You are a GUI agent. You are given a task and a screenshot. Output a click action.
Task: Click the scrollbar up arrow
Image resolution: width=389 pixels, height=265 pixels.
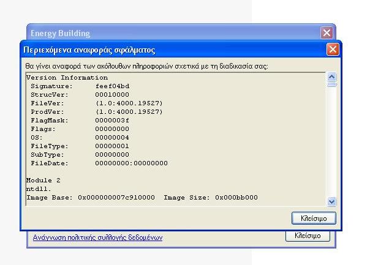(331, 77)
